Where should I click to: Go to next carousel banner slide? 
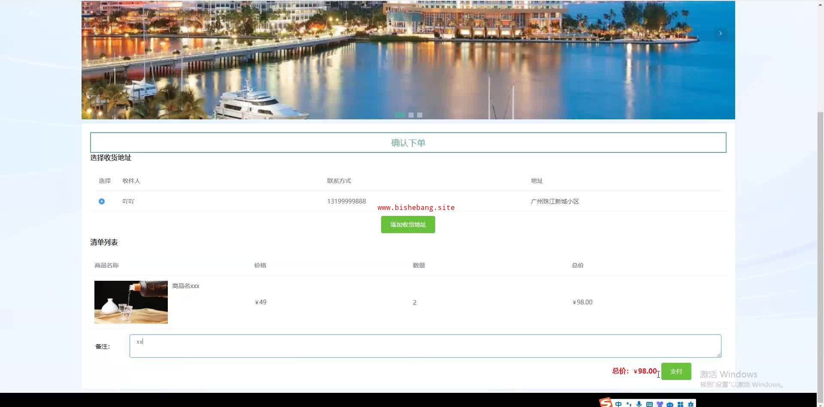(721, 33)
